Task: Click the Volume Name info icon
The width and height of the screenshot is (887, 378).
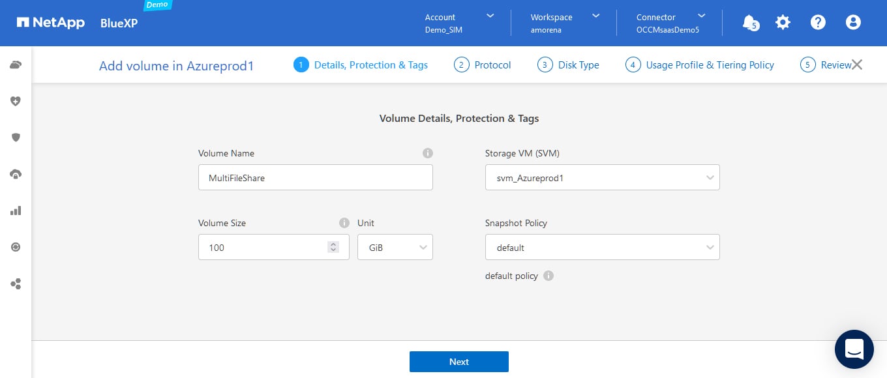Action: [x=428, y=153]
